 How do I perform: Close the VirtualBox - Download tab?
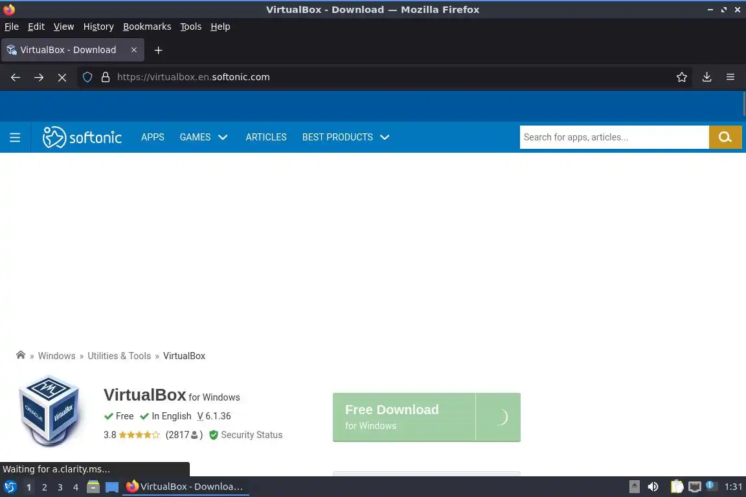134,50
